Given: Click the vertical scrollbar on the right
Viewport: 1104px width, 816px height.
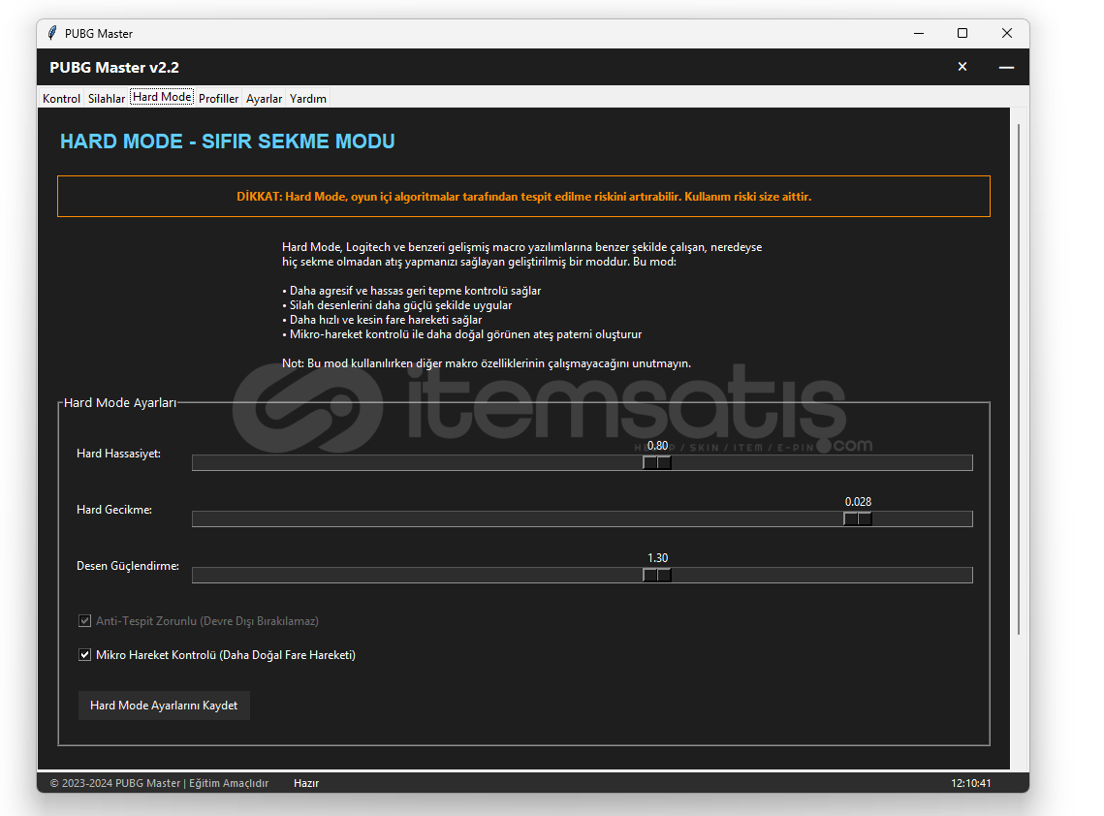Looking at the screenshot, I should point(1019,380).
